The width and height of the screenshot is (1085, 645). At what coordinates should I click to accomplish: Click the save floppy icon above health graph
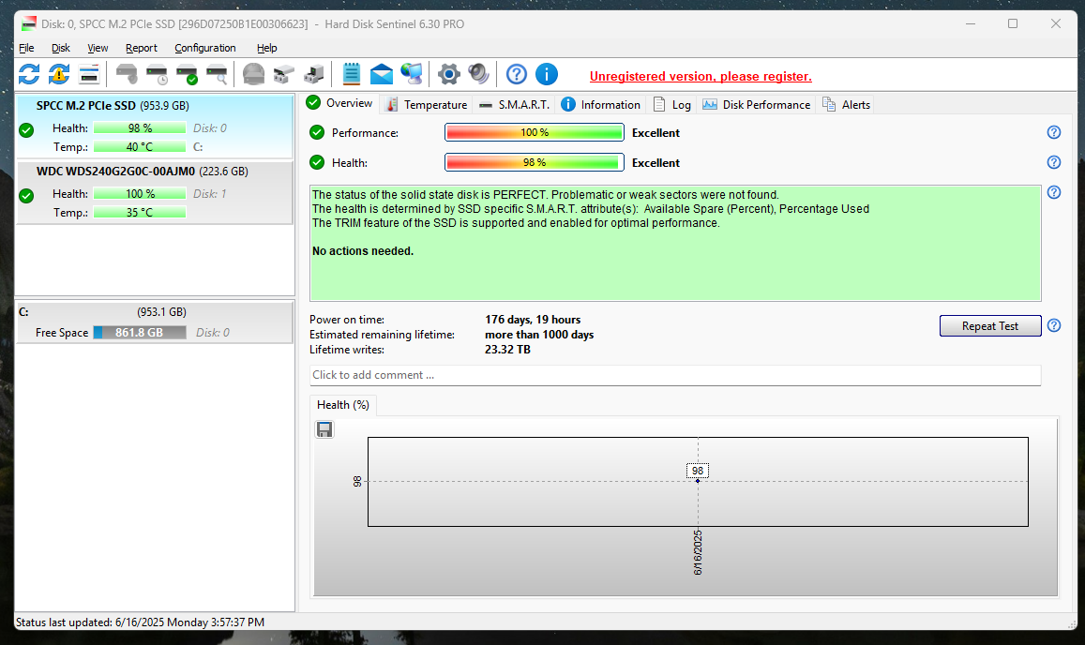click(x=324, y=429)
